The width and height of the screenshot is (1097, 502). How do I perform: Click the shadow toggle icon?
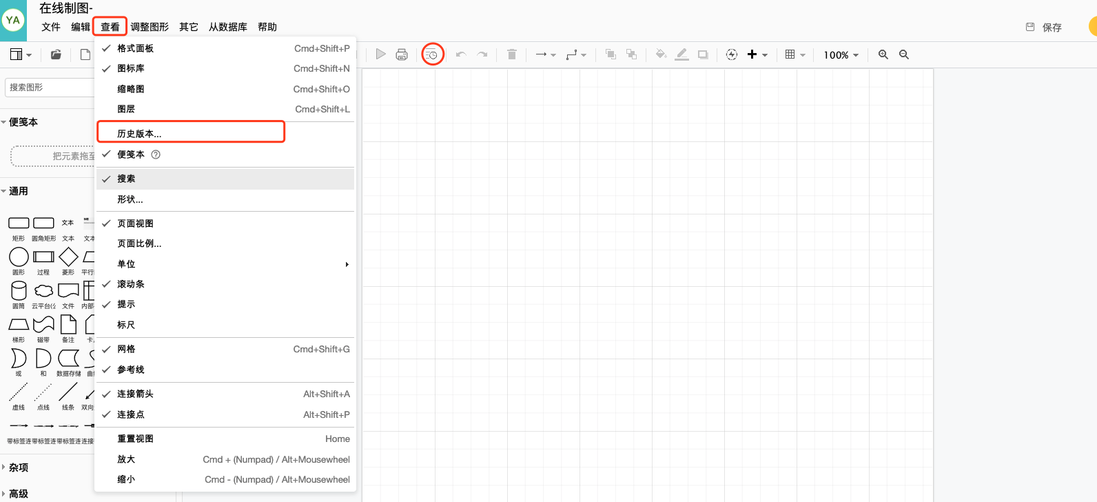pyautogui.click(x=703, y=54)
